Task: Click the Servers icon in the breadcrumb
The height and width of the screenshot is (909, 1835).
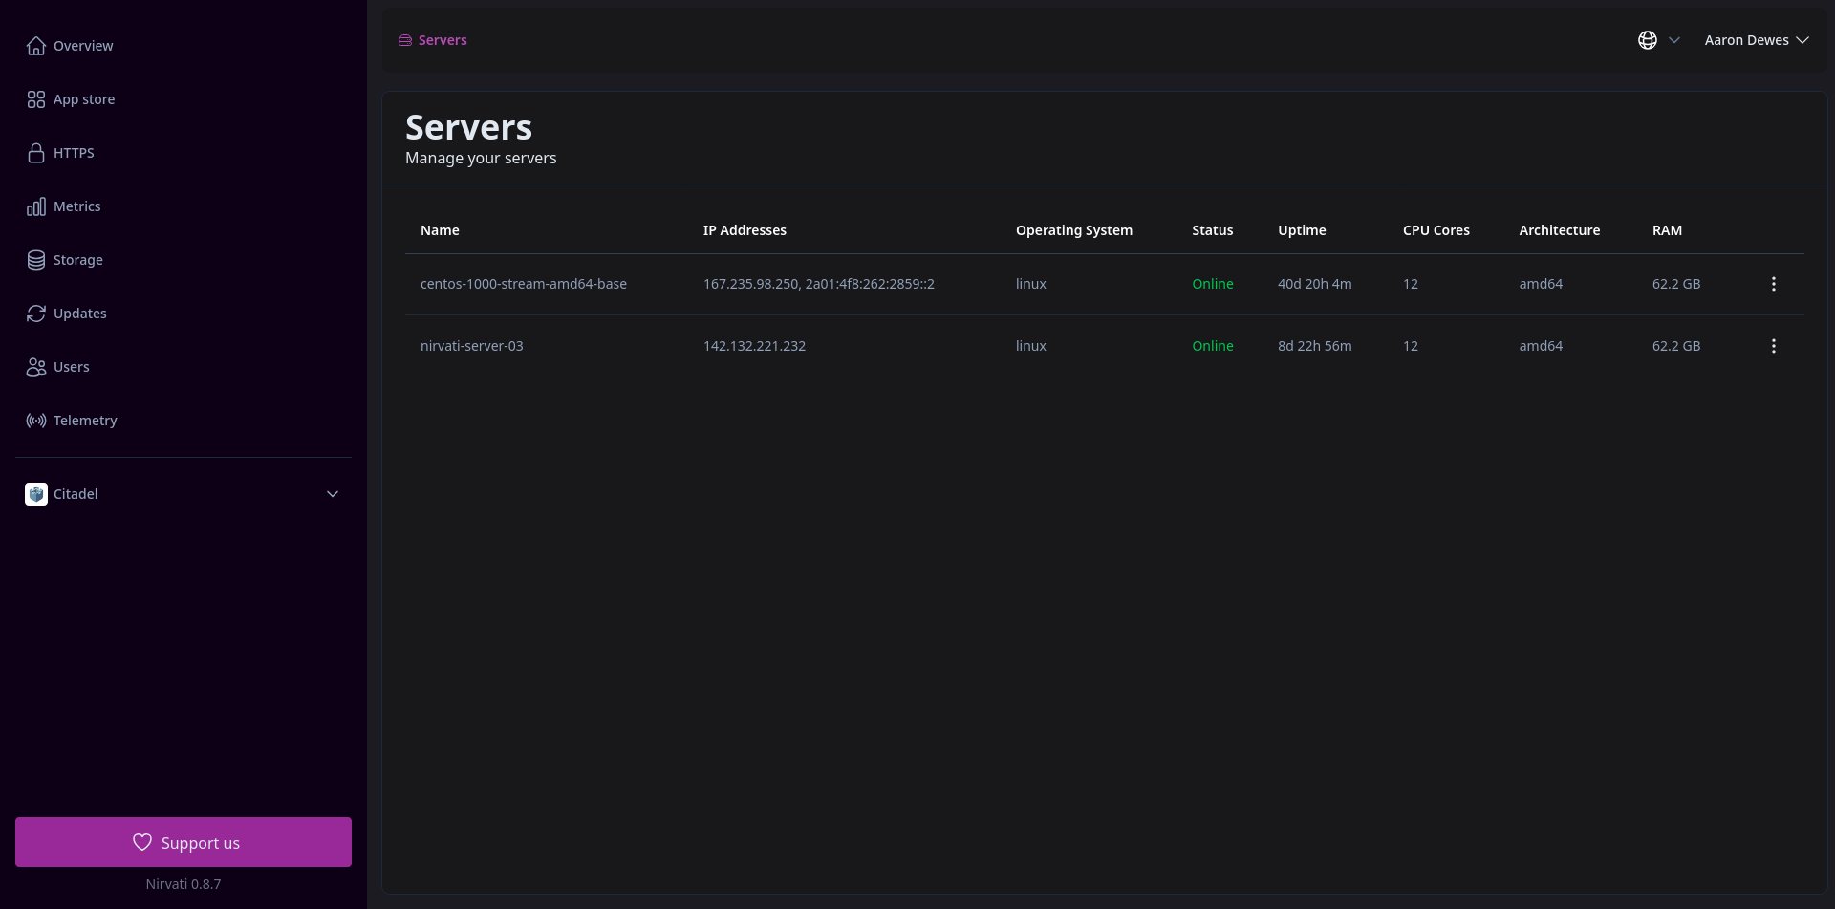Action: (x=405, y=40)
